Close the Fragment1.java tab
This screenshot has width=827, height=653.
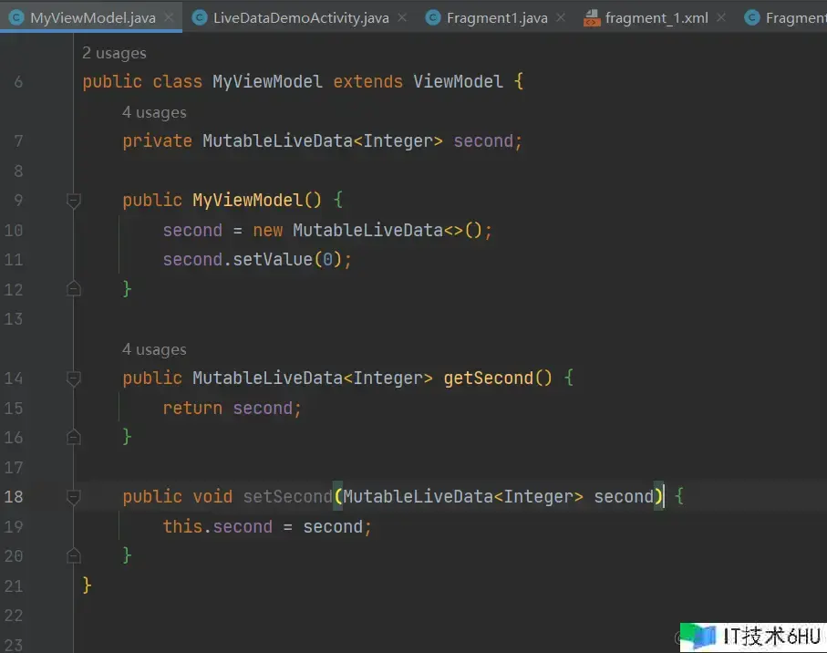561,17
